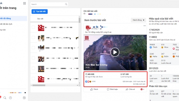Click the Haha reaction icon in stats

coord(151,57)
